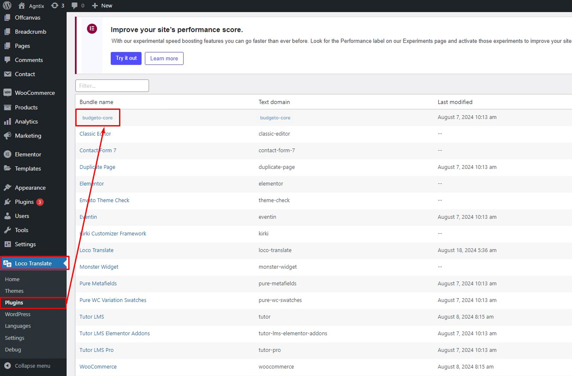Focus the Filter text input field
Viewport: 572px width, 376px height.
(x=112, y=86)
